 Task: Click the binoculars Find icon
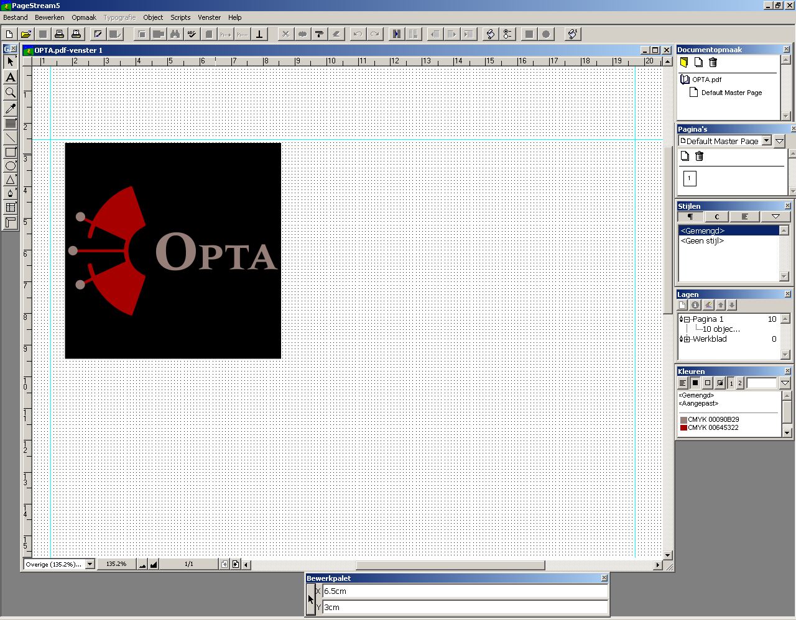(x=175, y=34)
